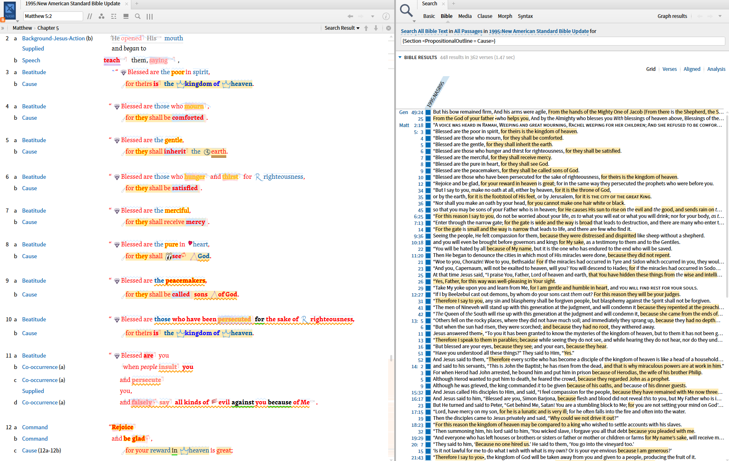Close the Search tab

click(x=443, y=4)
